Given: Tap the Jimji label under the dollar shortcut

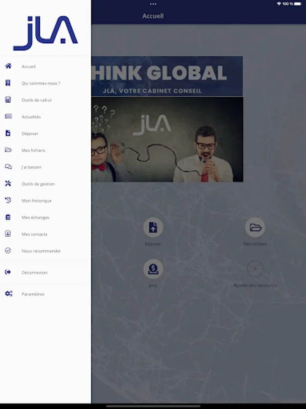Looking at the screenshot, I should click(x=153, y=285).
